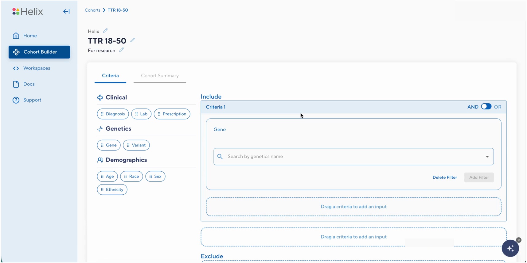Click the drop zone inside Criteria 1

pyautogui.click(x=353, y=207)
